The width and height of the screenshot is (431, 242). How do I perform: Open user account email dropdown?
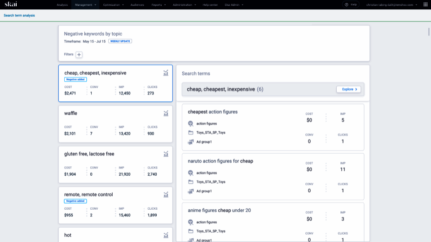391,4
